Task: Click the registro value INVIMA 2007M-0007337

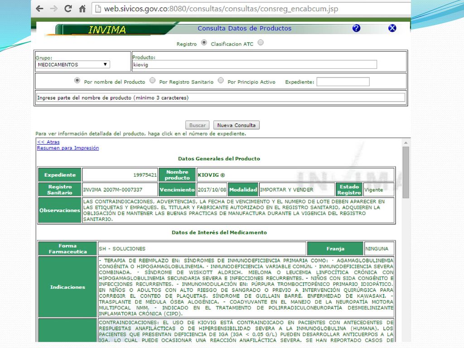Action: (113, 190)
